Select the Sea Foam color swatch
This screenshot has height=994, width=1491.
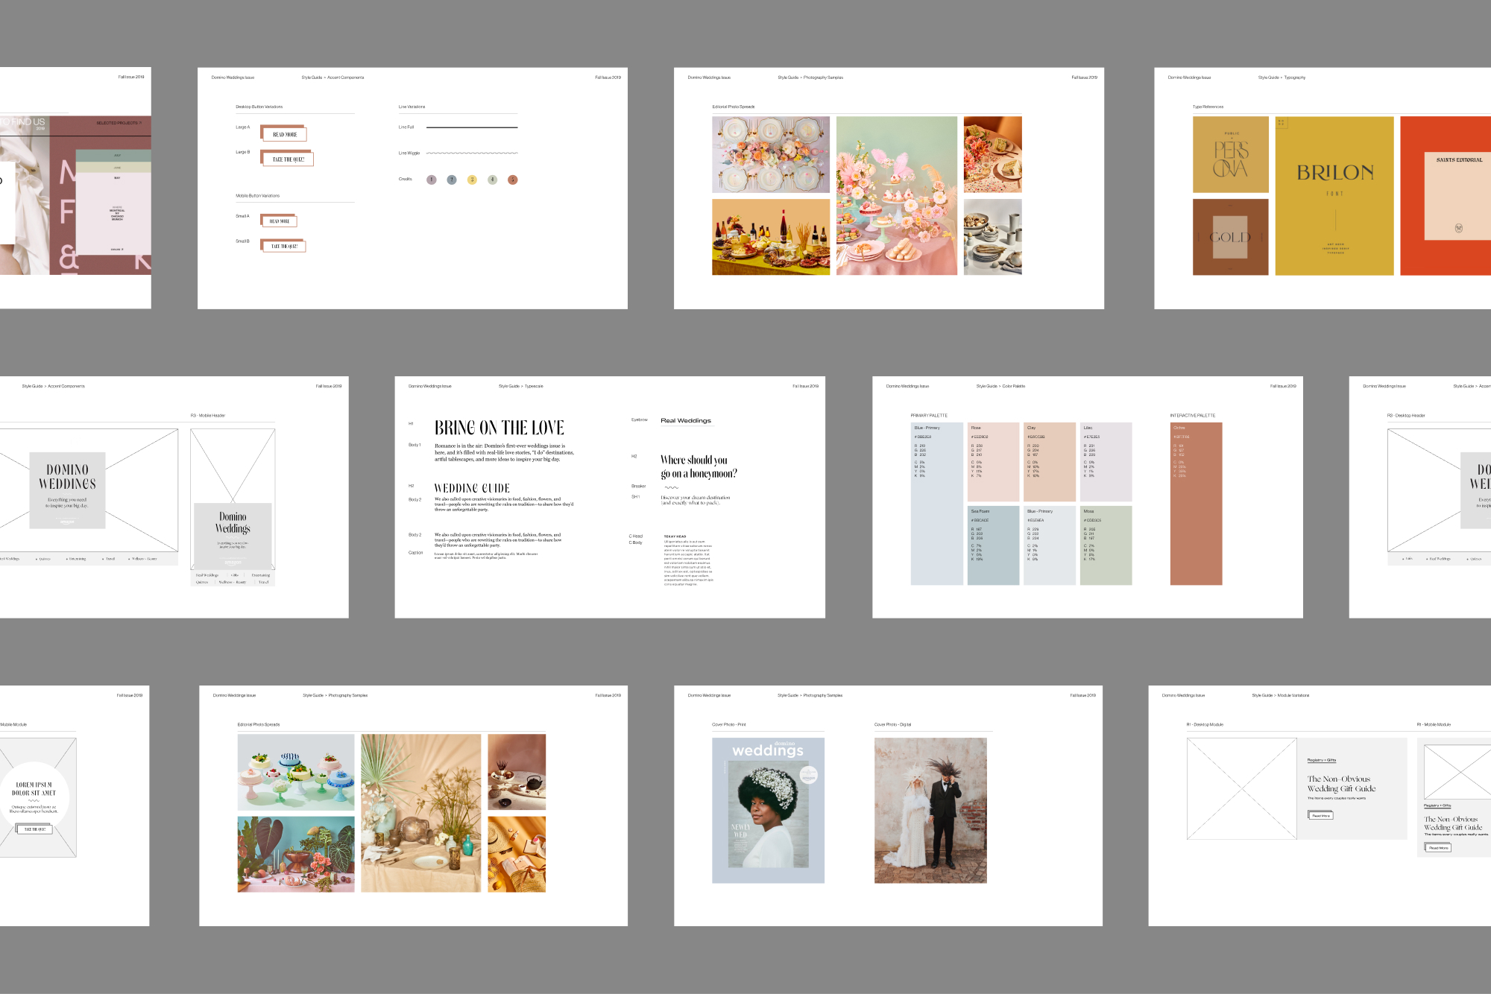coord(993,545)
